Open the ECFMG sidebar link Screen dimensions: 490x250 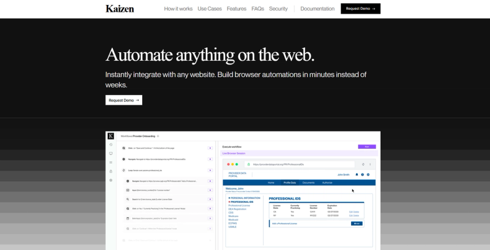pos(232,223)
